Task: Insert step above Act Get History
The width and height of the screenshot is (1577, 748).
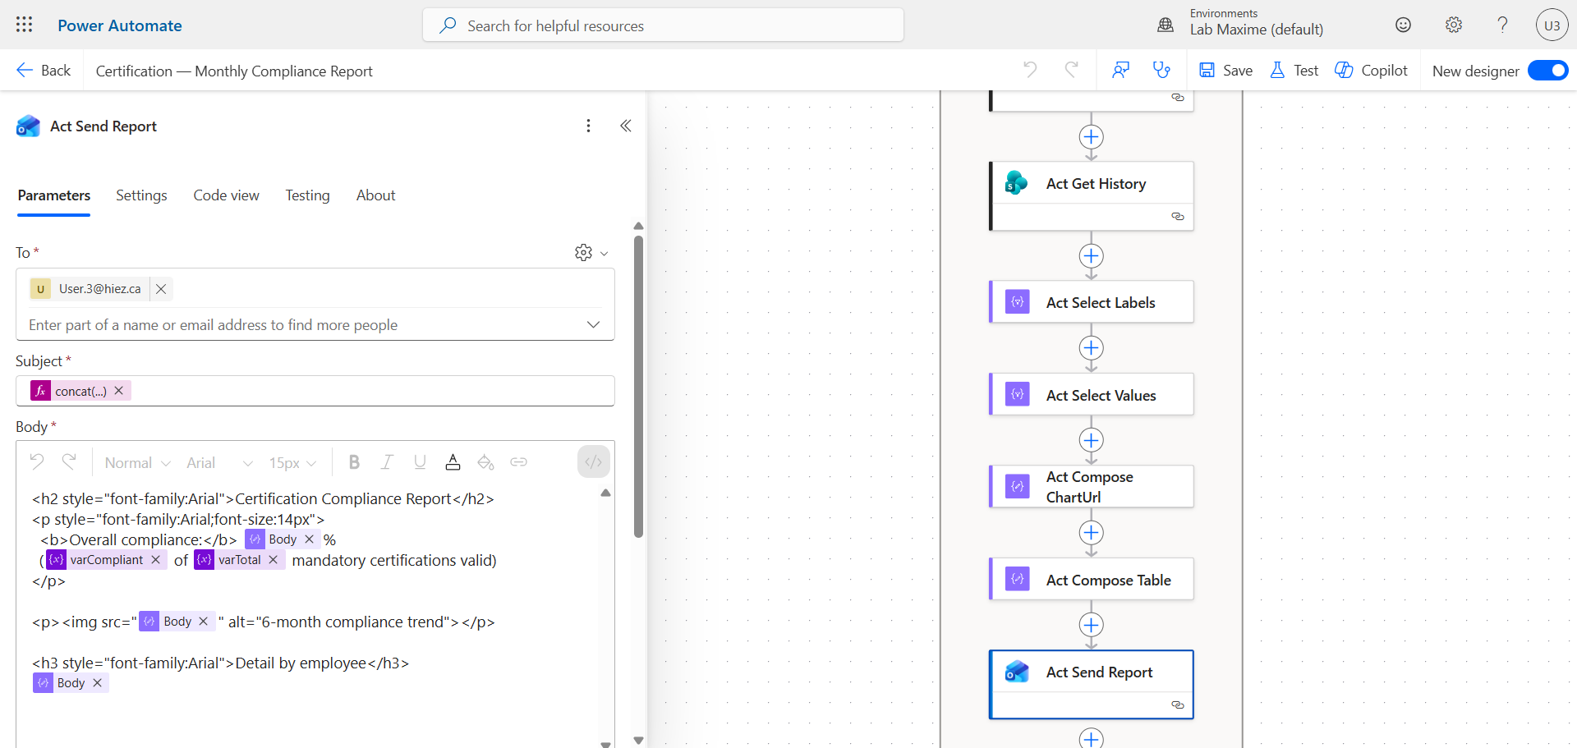Action: tap(1091, 137)
